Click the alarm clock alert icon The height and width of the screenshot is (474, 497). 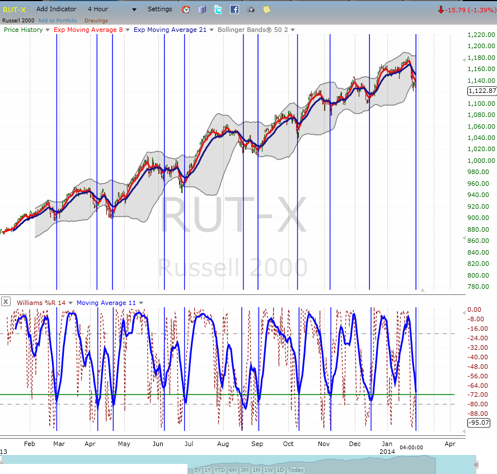[x=186, y=10]
